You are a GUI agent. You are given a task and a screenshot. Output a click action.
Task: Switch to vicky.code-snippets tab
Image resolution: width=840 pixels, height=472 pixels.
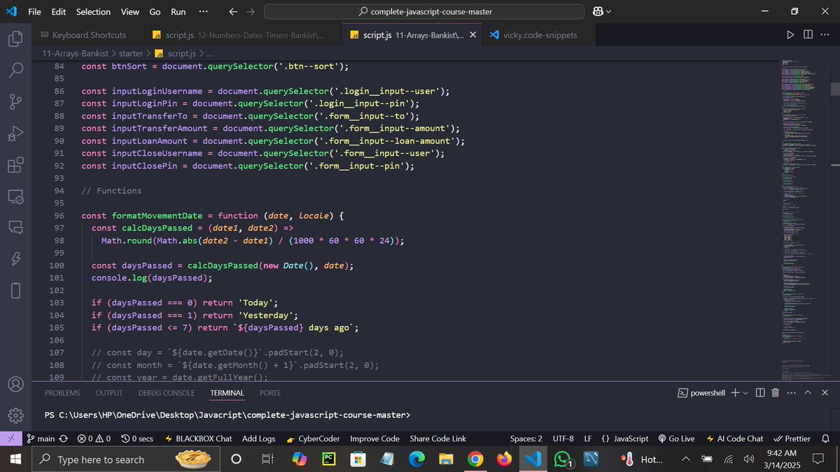[539, 34]
